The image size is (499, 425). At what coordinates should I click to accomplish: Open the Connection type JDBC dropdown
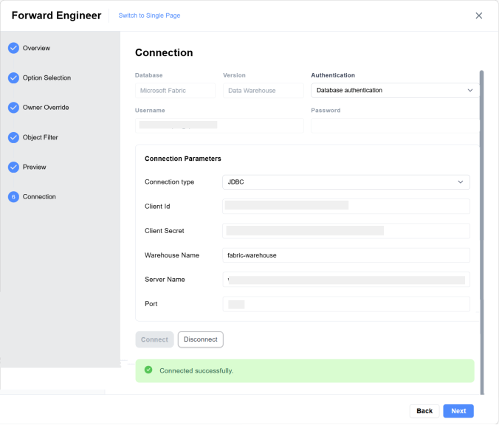point(346,182)
